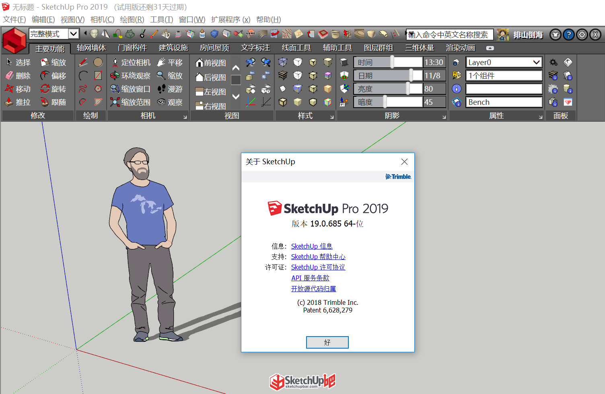Image resolution: width=605 pixels, height=394 pixels.
Task: Open the SketchUp 帮助中心 link
Action: point(318,257)
